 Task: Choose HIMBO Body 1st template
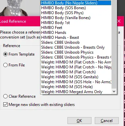coord(76,23)
